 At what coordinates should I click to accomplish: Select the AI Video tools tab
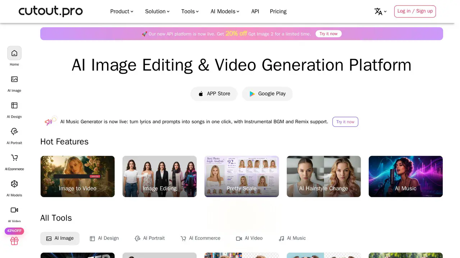[249, 238]
